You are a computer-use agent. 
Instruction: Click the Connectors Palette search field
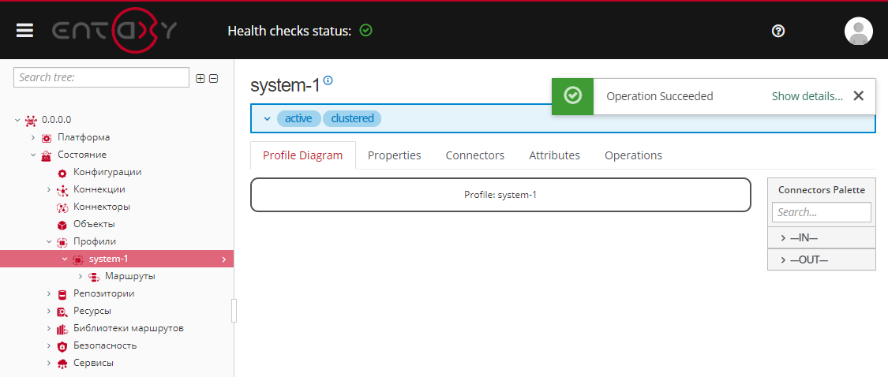click(821, 212)
